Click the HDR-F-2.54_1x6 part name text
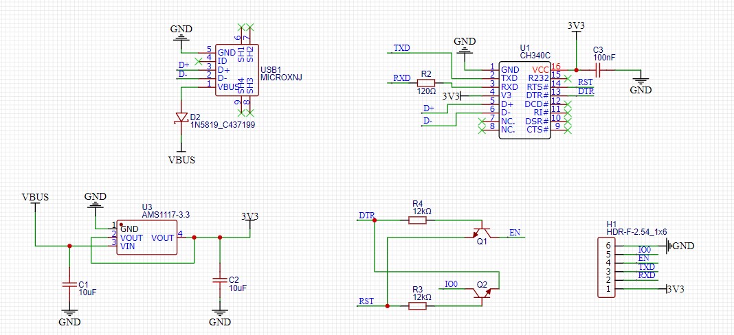 pyautogui.click(x=636, y=233)
